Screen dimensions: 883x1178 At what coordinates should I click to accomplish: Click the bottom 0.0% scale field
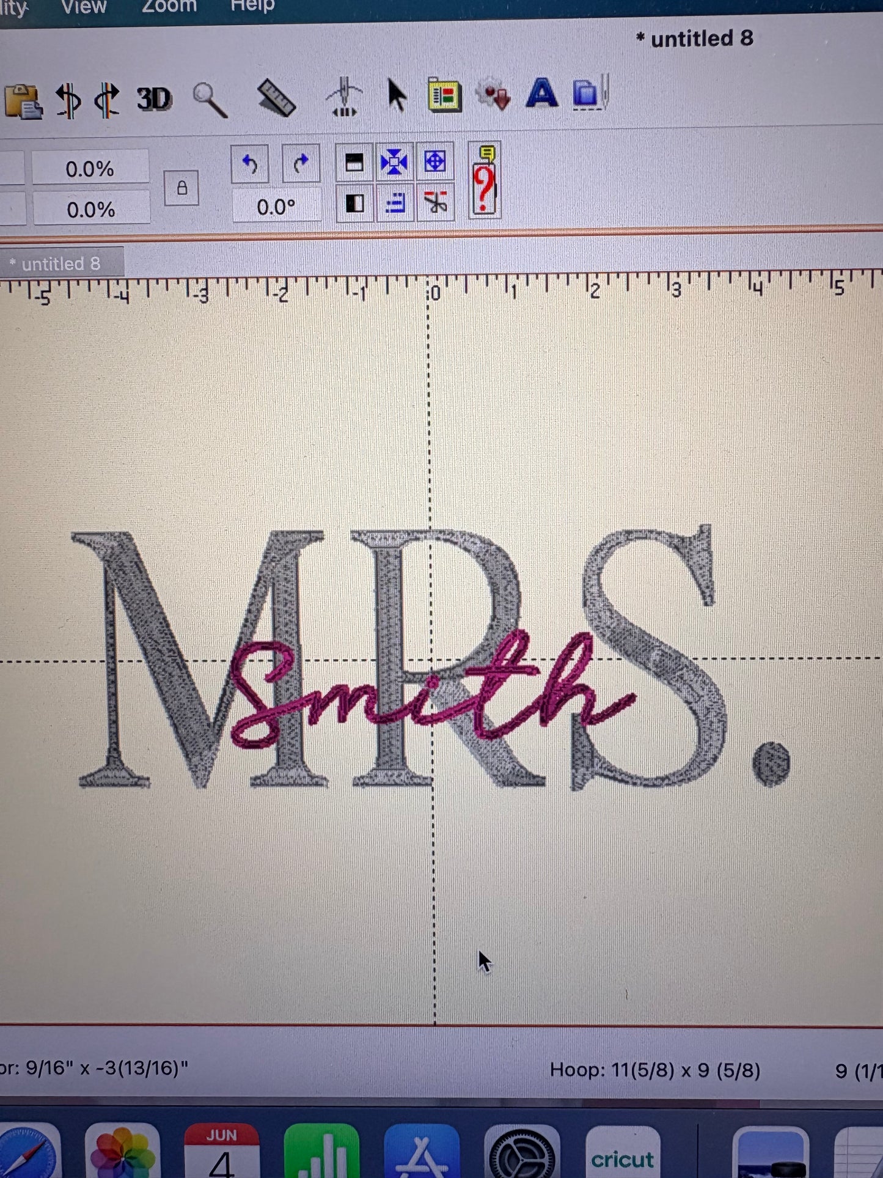click(92, 209)
